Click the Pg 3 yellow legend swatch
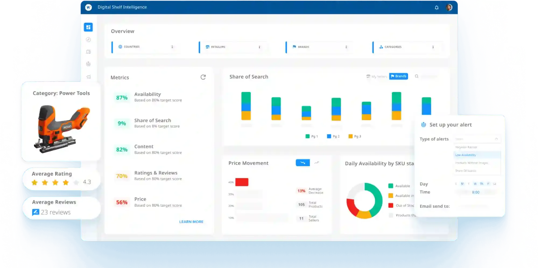The height and width of the screenshot is (268, 538). tap(350, 136)
